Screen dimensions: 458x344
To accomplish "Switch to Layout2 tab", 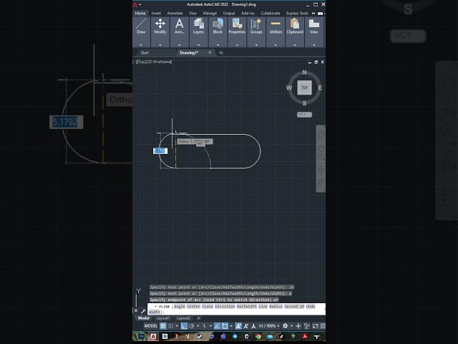I will (183, 318).
